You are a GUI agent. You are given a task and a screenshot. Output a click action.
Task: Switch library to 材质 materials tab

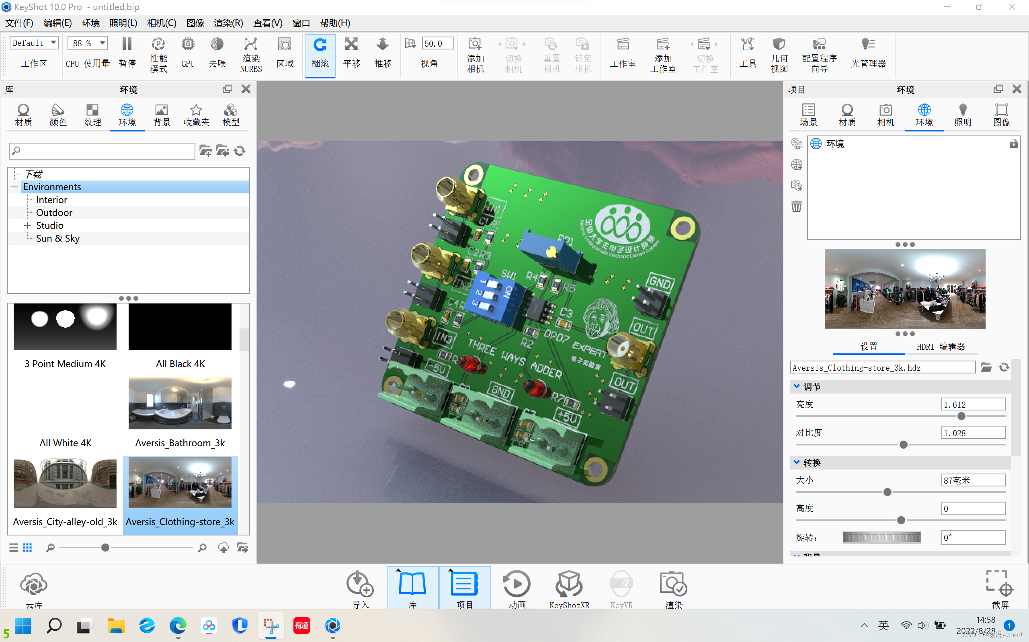point(23,115)
